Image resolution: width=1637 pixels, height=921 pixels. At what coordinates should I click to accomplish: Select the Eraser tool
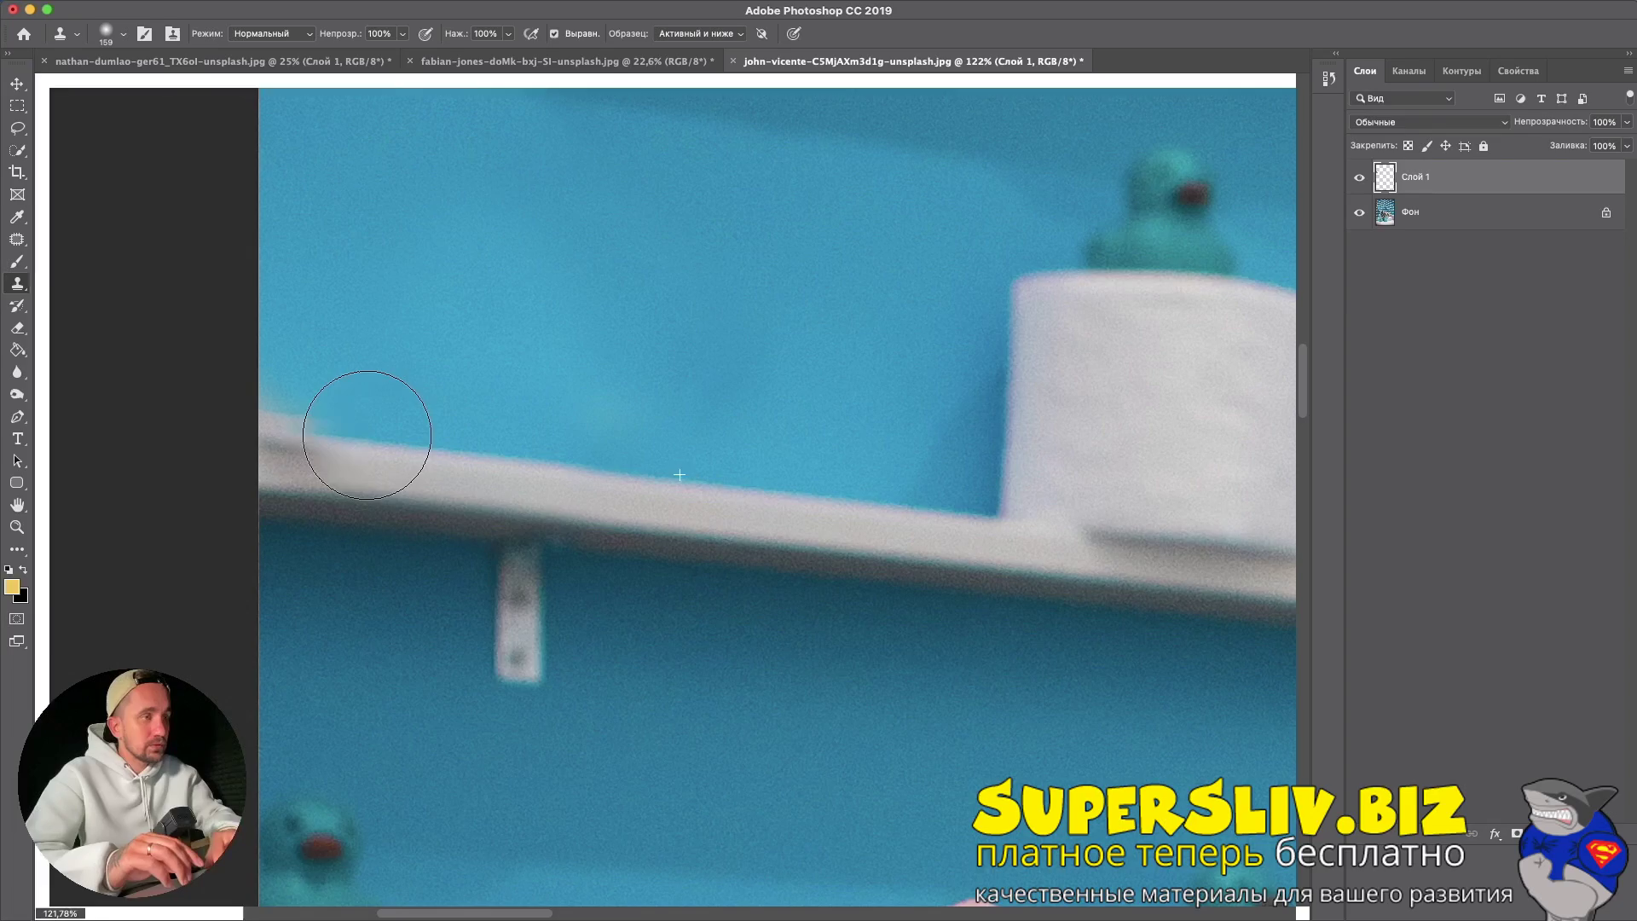(17, 327)
